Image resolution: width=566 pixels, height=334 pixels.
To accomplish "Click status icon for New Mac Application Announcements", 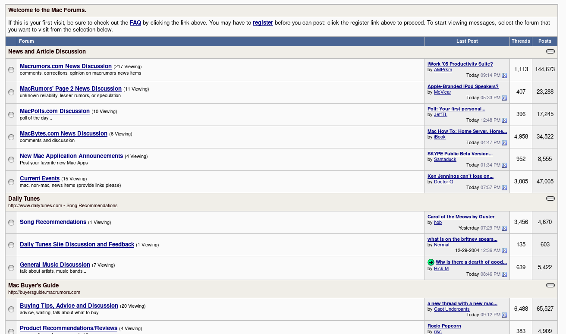I will pyautogui.click(x=11, y=160).
